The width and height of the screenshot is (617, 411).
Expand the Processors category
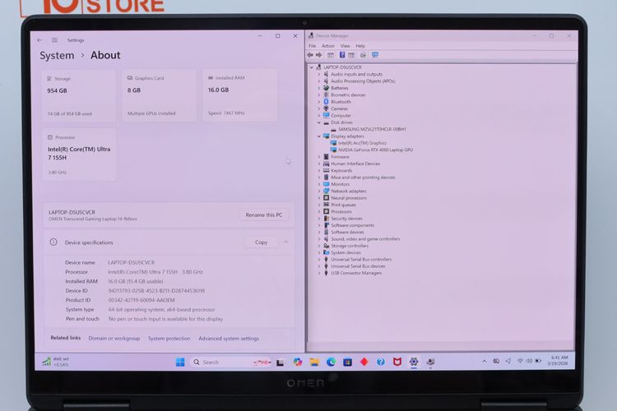[319, 211]
